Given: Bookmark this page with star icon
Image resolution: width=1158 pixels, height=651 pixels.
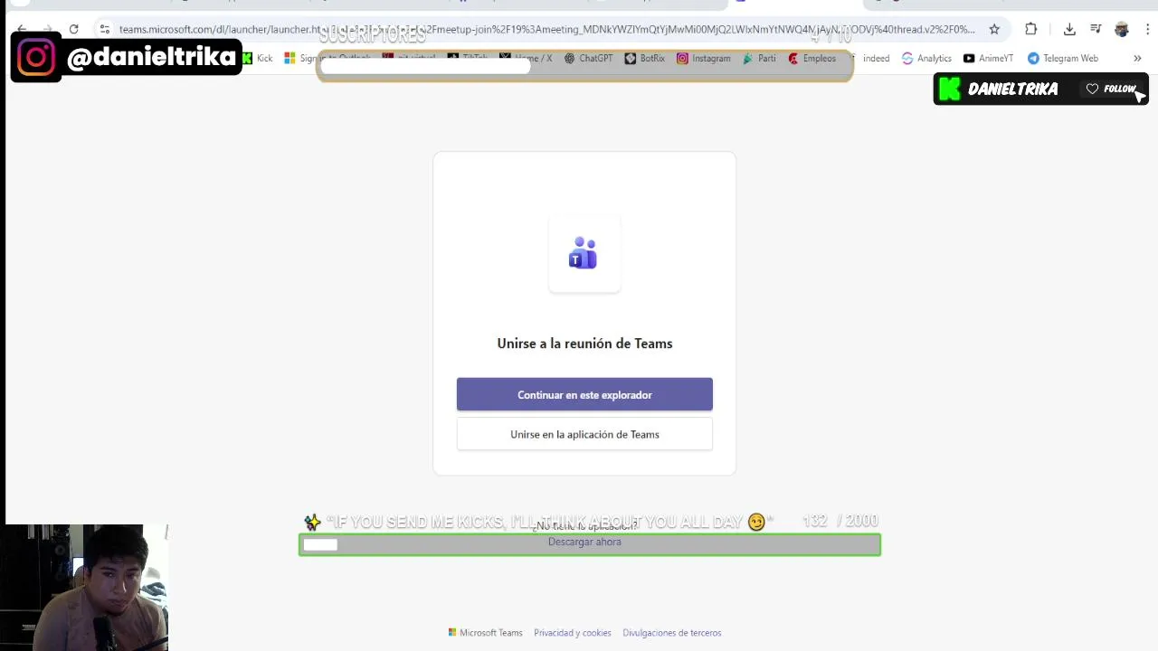Looking at the screenshot, I should coord(994,29).
